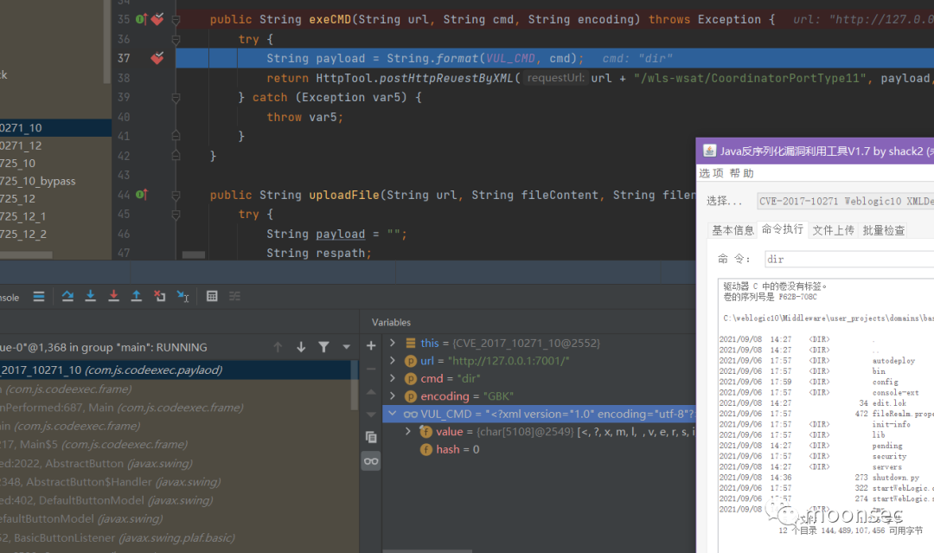Viewport: 934px width, 553px height.
Task: Click the Step Into debugger button
Action: pyautogui.click(x=91, y=296)
